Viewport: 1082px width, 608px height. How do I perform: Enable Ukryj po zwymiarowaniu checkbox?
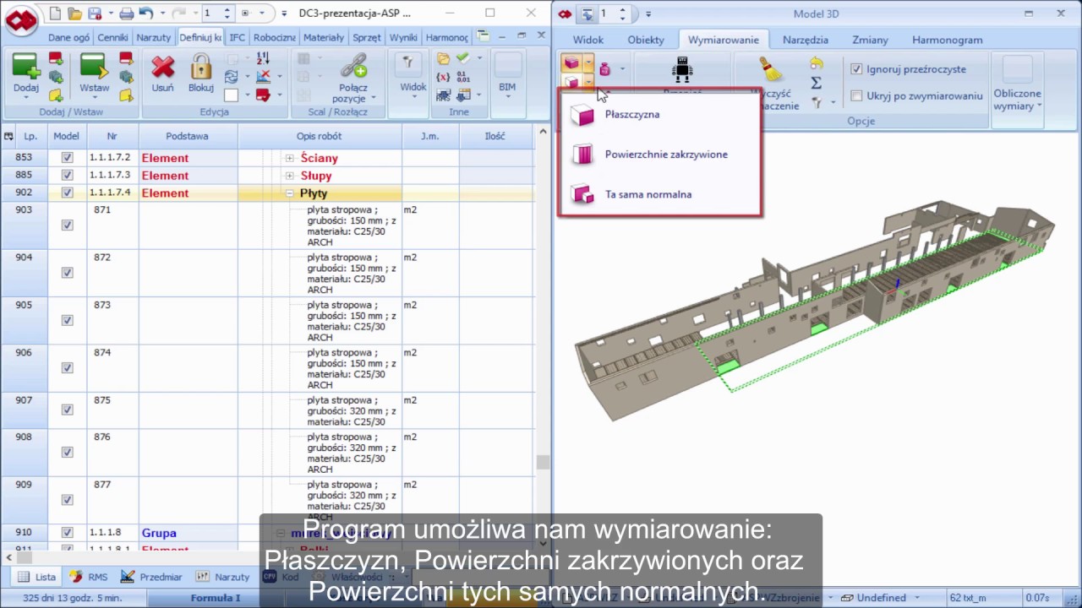click(856, 96)
